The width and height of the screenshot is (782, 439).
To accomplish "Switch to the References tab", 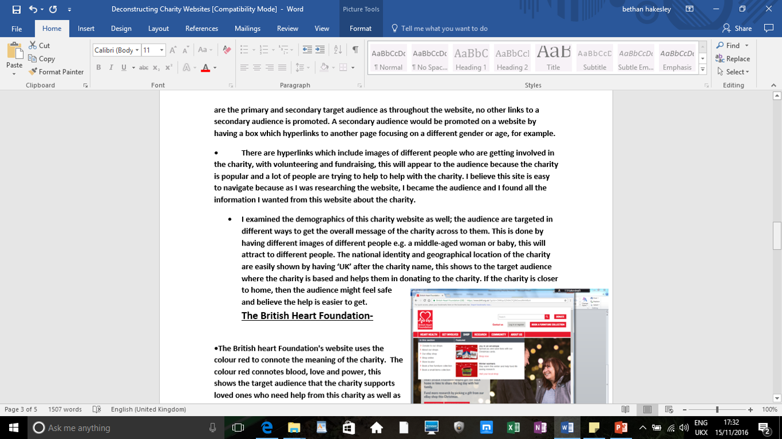I will (202, 28).
